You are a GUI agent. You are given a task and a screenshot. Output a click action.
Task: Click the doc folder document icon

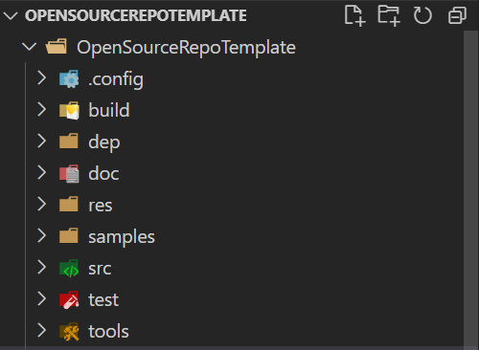point(69,173)
